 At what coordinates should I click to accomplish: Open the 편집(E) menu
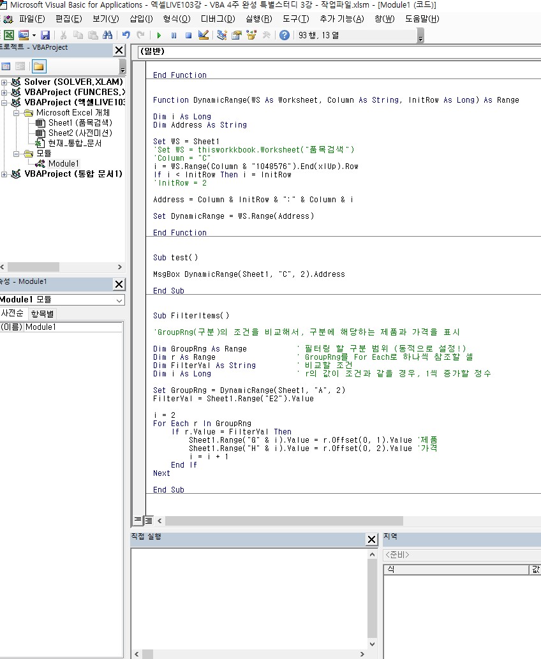(68, 19)
